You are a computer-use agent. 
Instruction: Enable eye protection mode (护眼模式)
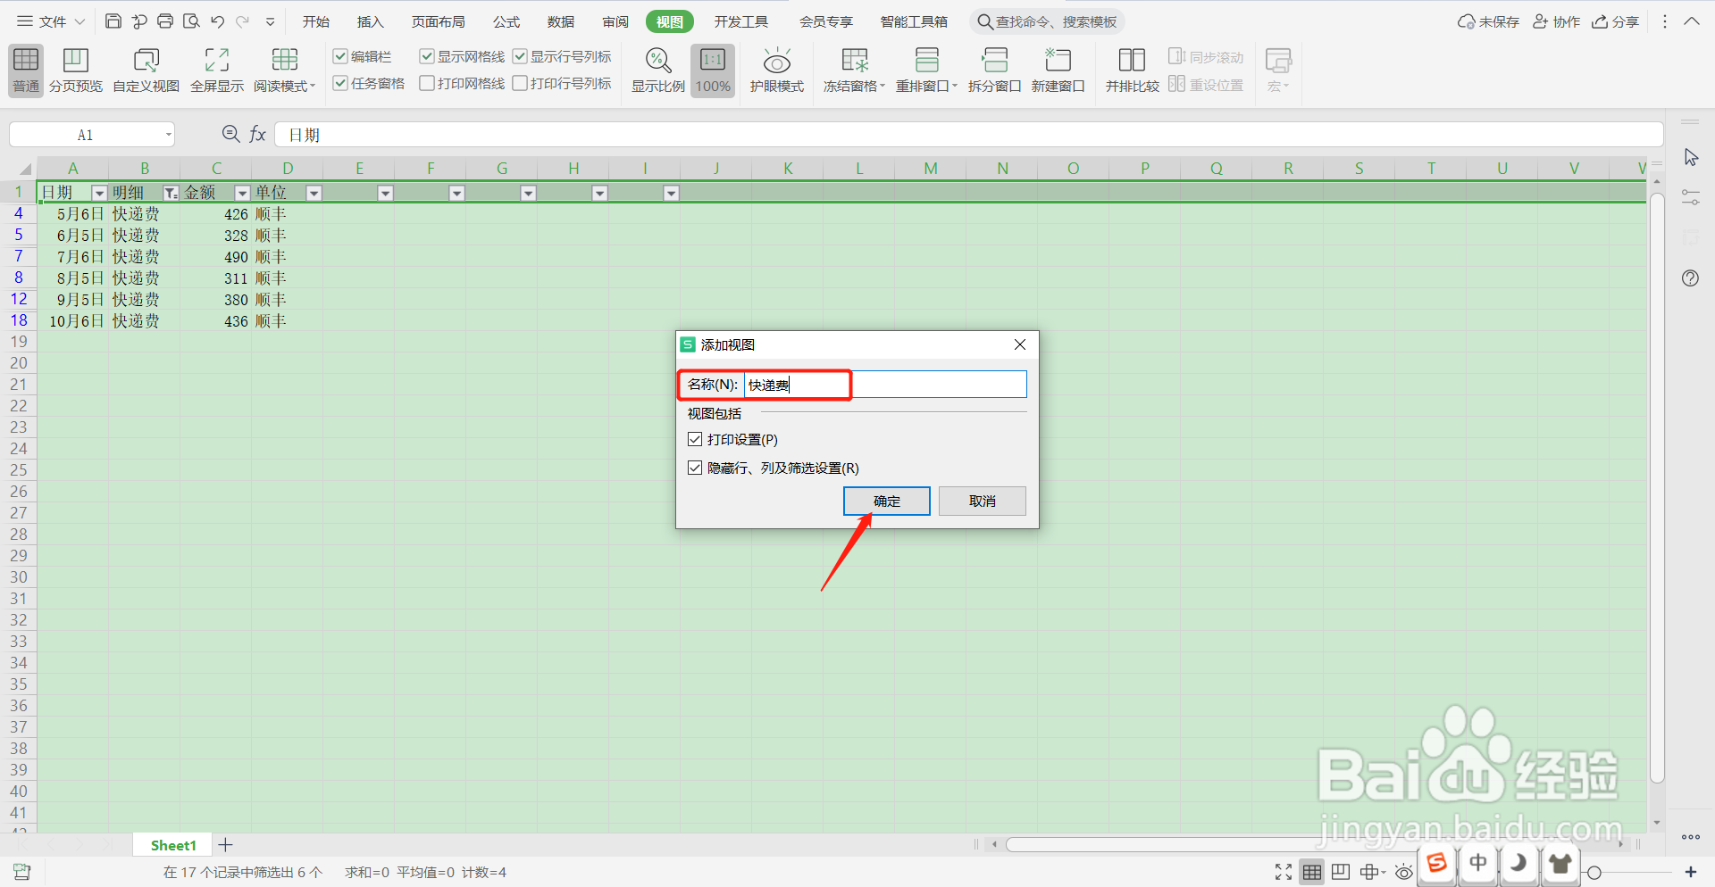click(777, 70)
